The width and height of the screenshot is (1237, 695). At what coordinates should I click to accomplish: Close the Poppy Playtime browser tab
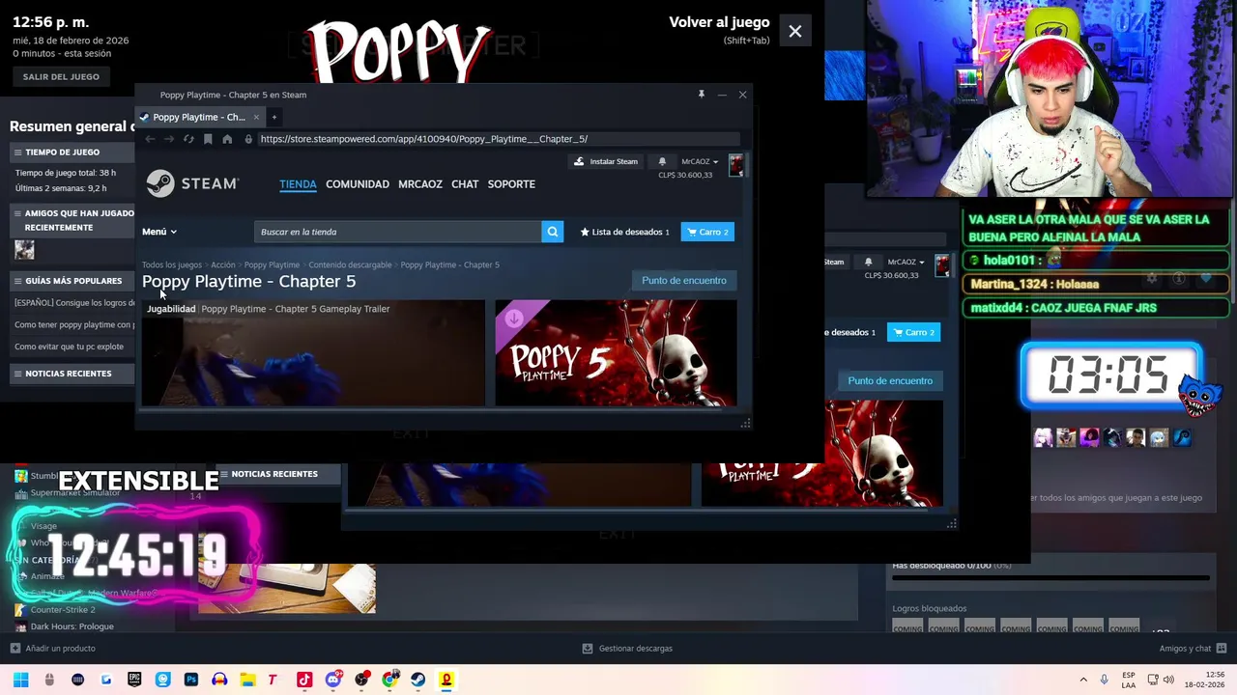point(256,117)
